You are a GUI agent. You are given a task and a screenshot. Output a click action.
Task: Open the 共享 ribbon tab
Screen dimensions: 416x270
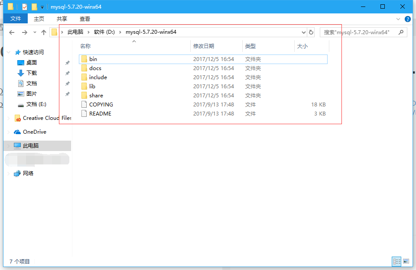pyautogui.click(x=62, y=19)
